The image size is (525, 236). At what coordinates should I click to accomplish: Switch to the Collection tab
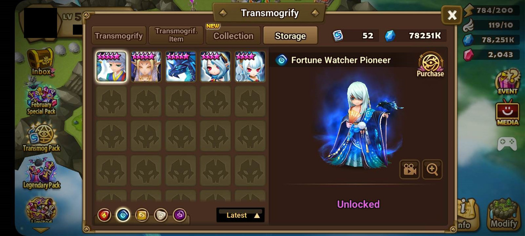click(233, 35)
